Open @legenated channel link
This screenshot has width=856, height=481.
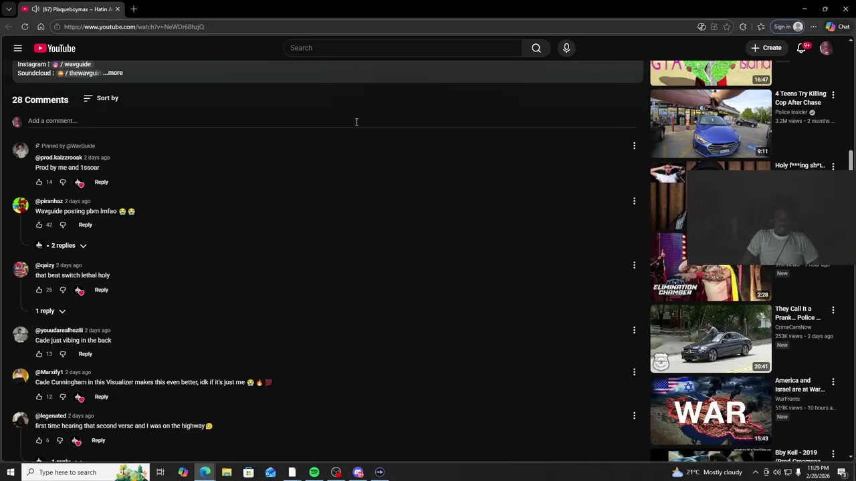click(51, 416)
